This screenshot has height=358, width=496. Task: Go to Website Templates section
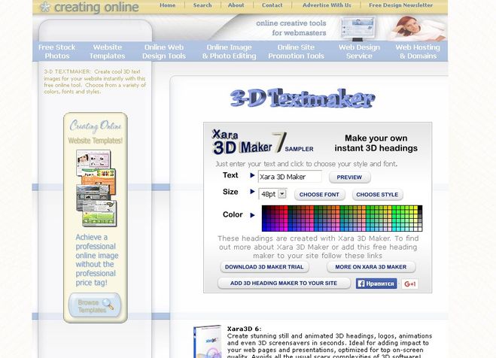pyautogui.click(x=107, y=51)
